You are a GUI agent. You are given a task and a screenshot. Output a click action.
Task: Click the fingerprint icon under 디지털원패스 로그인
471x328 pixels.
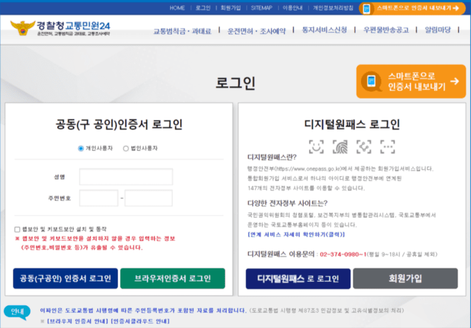pos(340,146)
